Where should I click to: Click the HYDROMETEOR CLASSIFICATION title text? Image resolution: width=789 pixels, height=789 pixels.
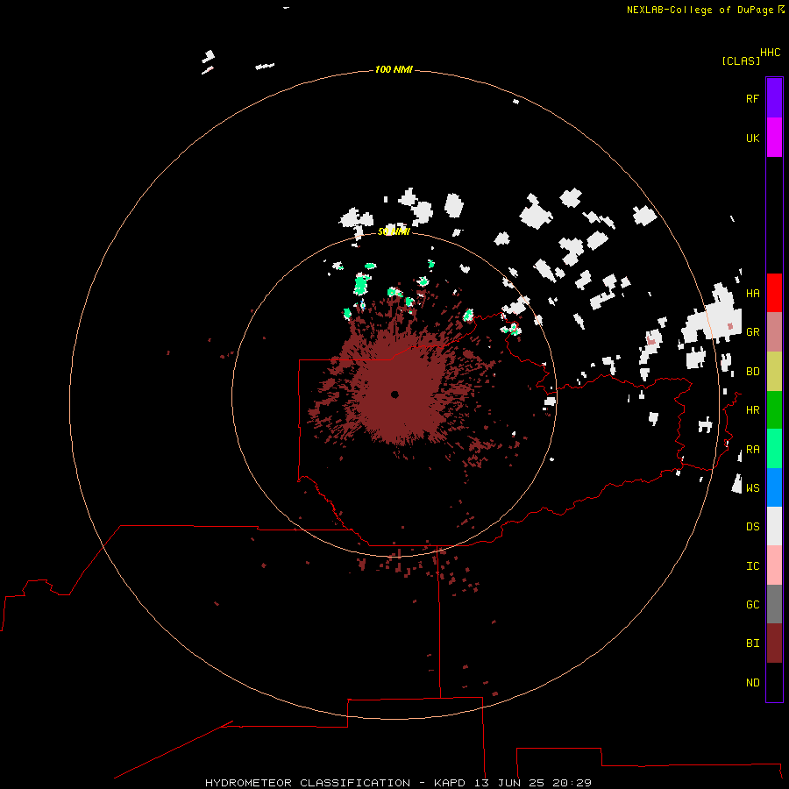coord(308,783)
